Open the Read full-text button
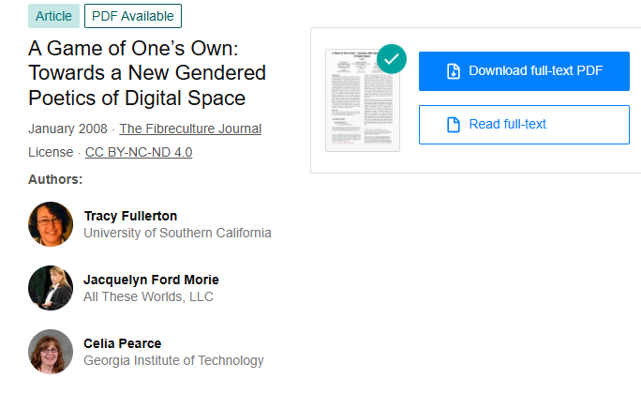The image size is (641, 394). pyautogui.click(x=524, y=125)
